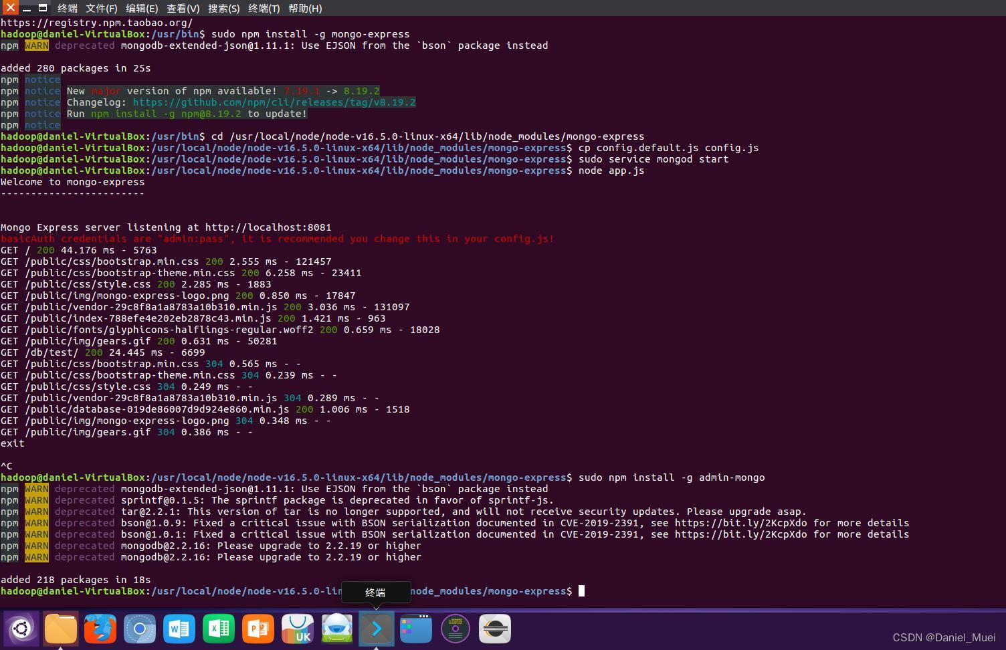This screenshot has width=1006, height=650.
Task: Open the 查看(V) menu
Action: 183,9
